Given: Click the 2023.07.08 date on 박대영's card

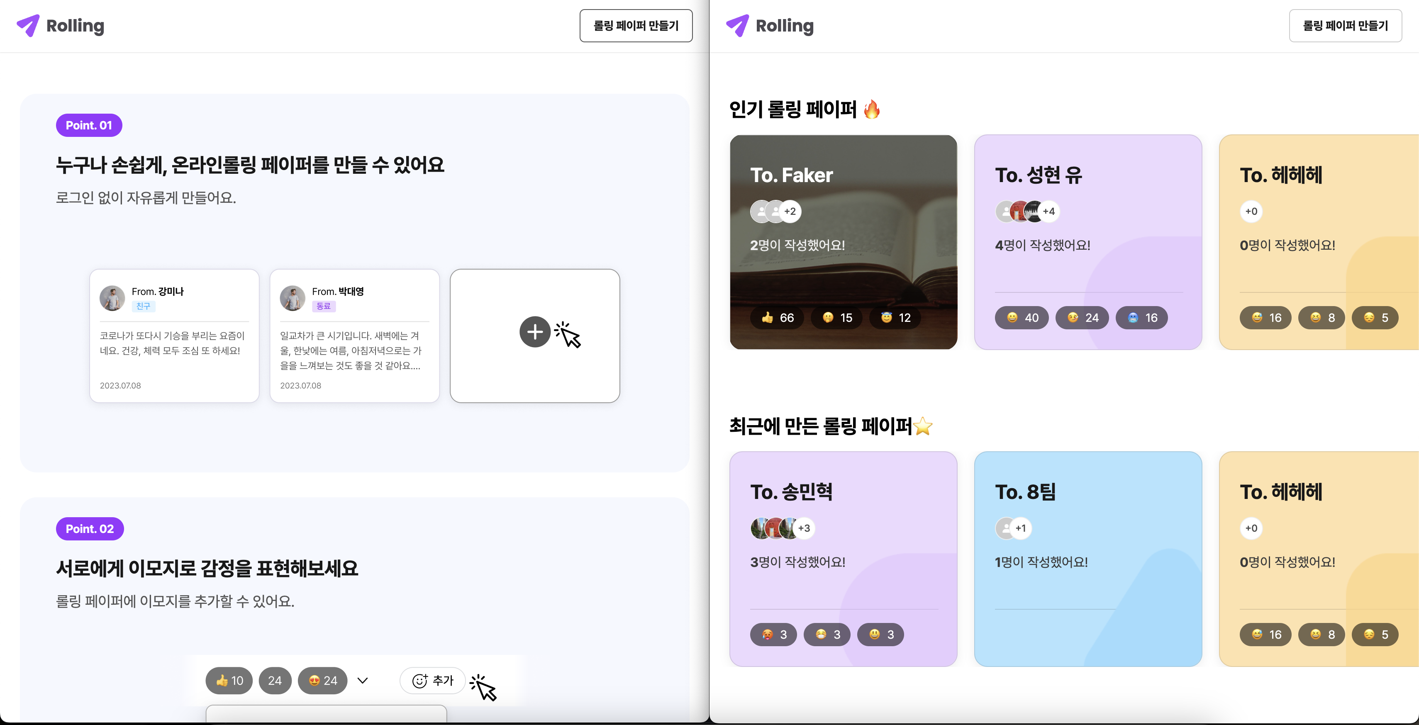Looking at the screenshot, I should click(x=301, y=385).
